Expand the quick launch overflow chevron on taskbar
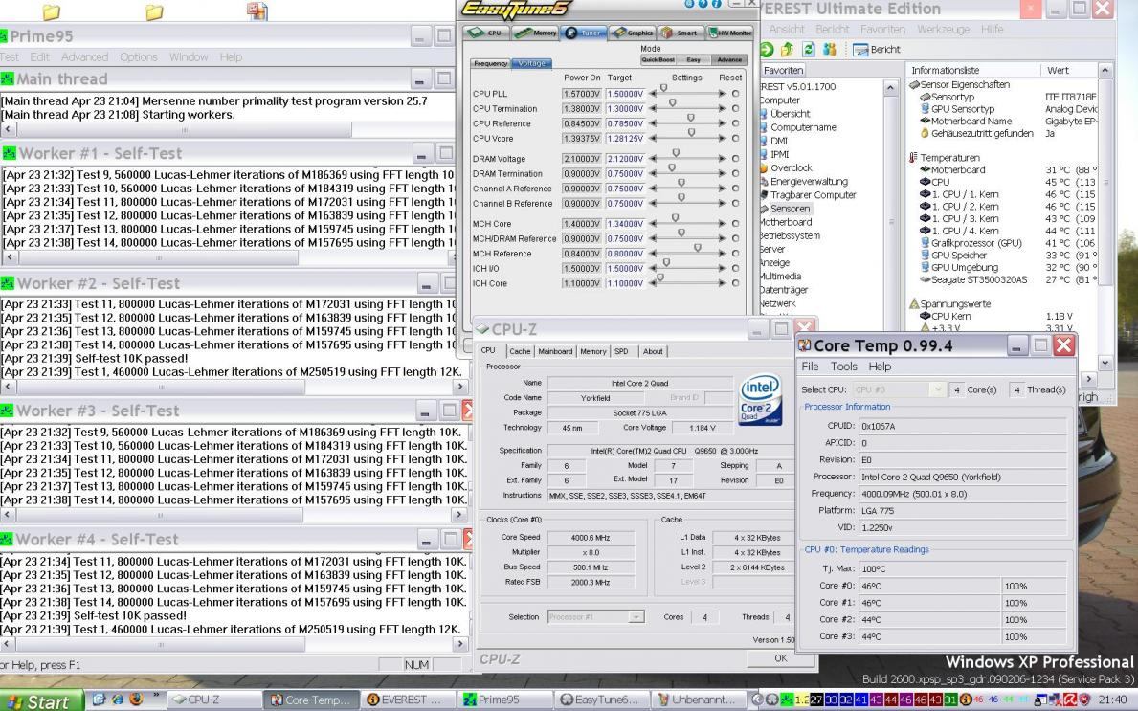1138x711 pixels. [x=155, y=697]
